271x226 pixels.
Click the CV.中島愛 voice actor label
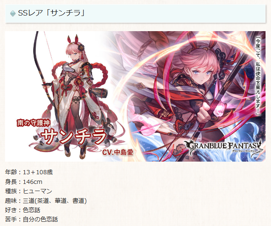[x=118, y=152]
